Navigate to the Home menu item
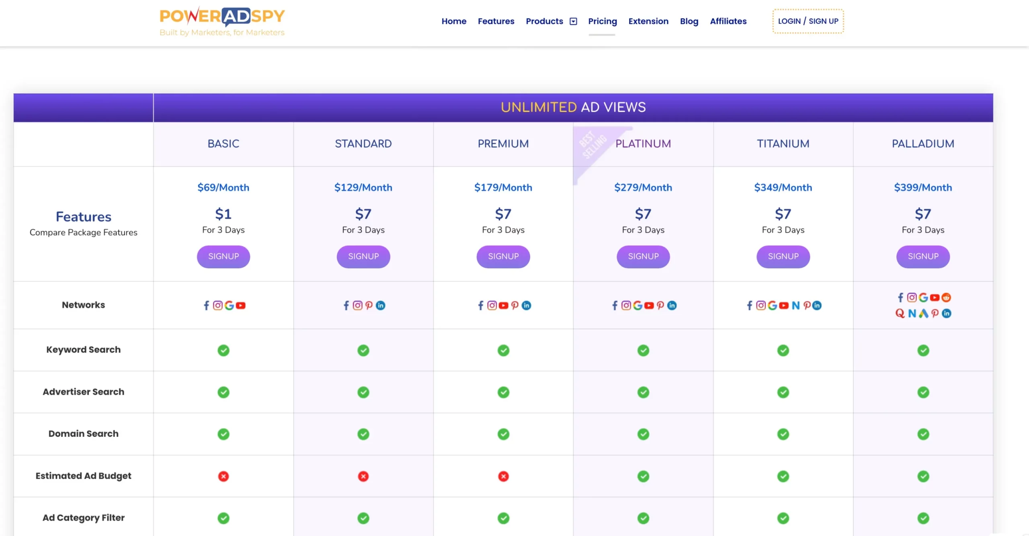The width and height of the screenshot is (1029, 536). (453, 21)
